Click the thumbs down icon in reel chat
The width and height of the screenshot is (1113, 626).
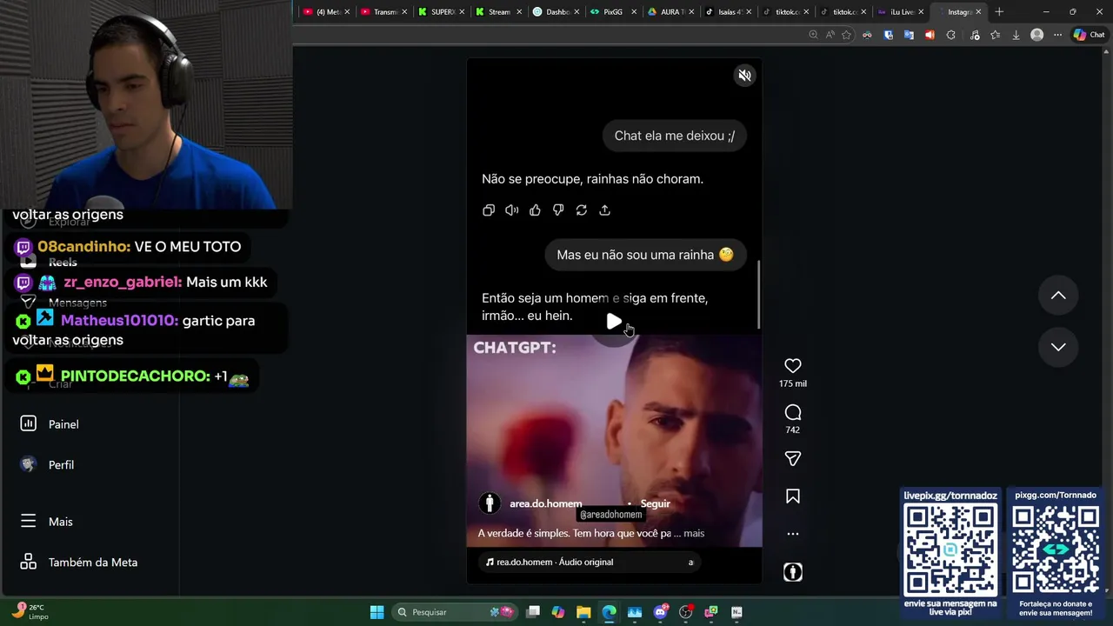(558, 210)
